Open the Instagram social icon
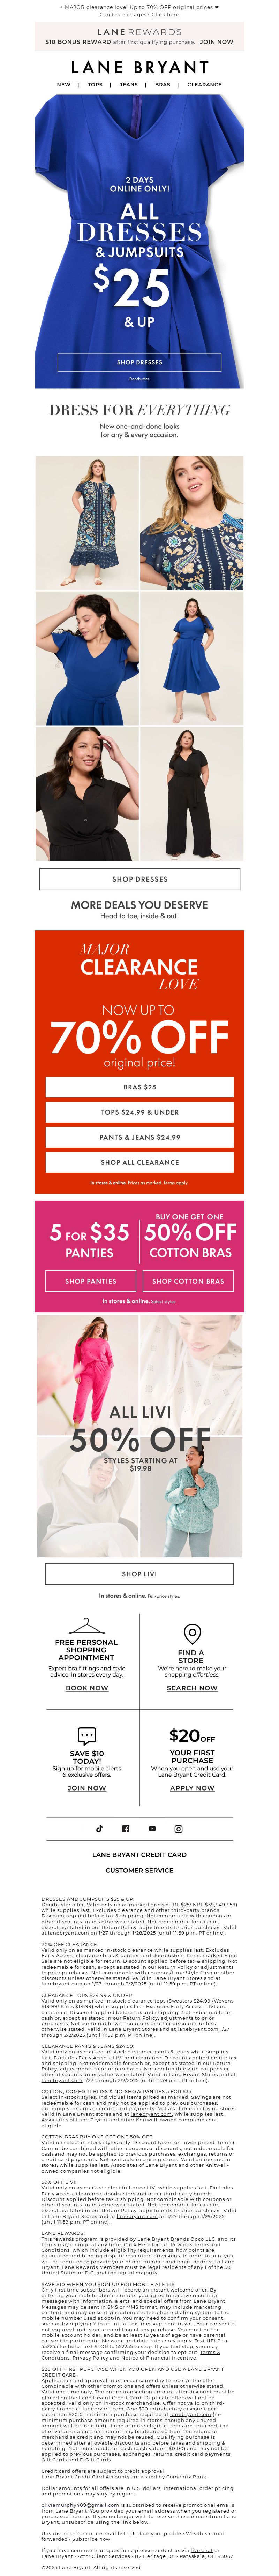 tap(179, 1828)
